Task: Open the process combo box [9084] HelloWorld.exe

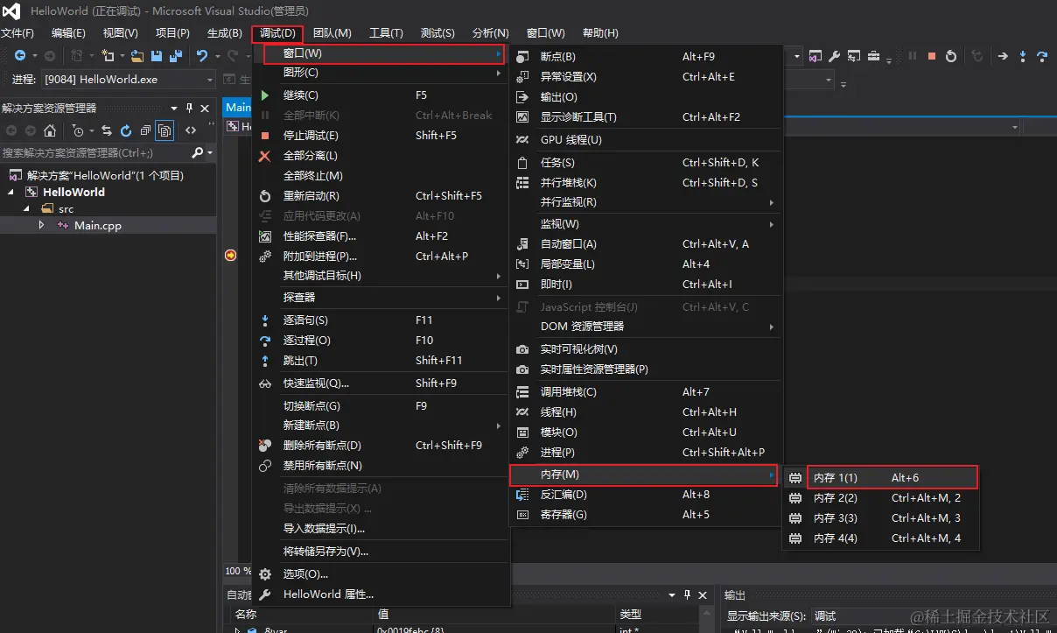Action: 129,79
